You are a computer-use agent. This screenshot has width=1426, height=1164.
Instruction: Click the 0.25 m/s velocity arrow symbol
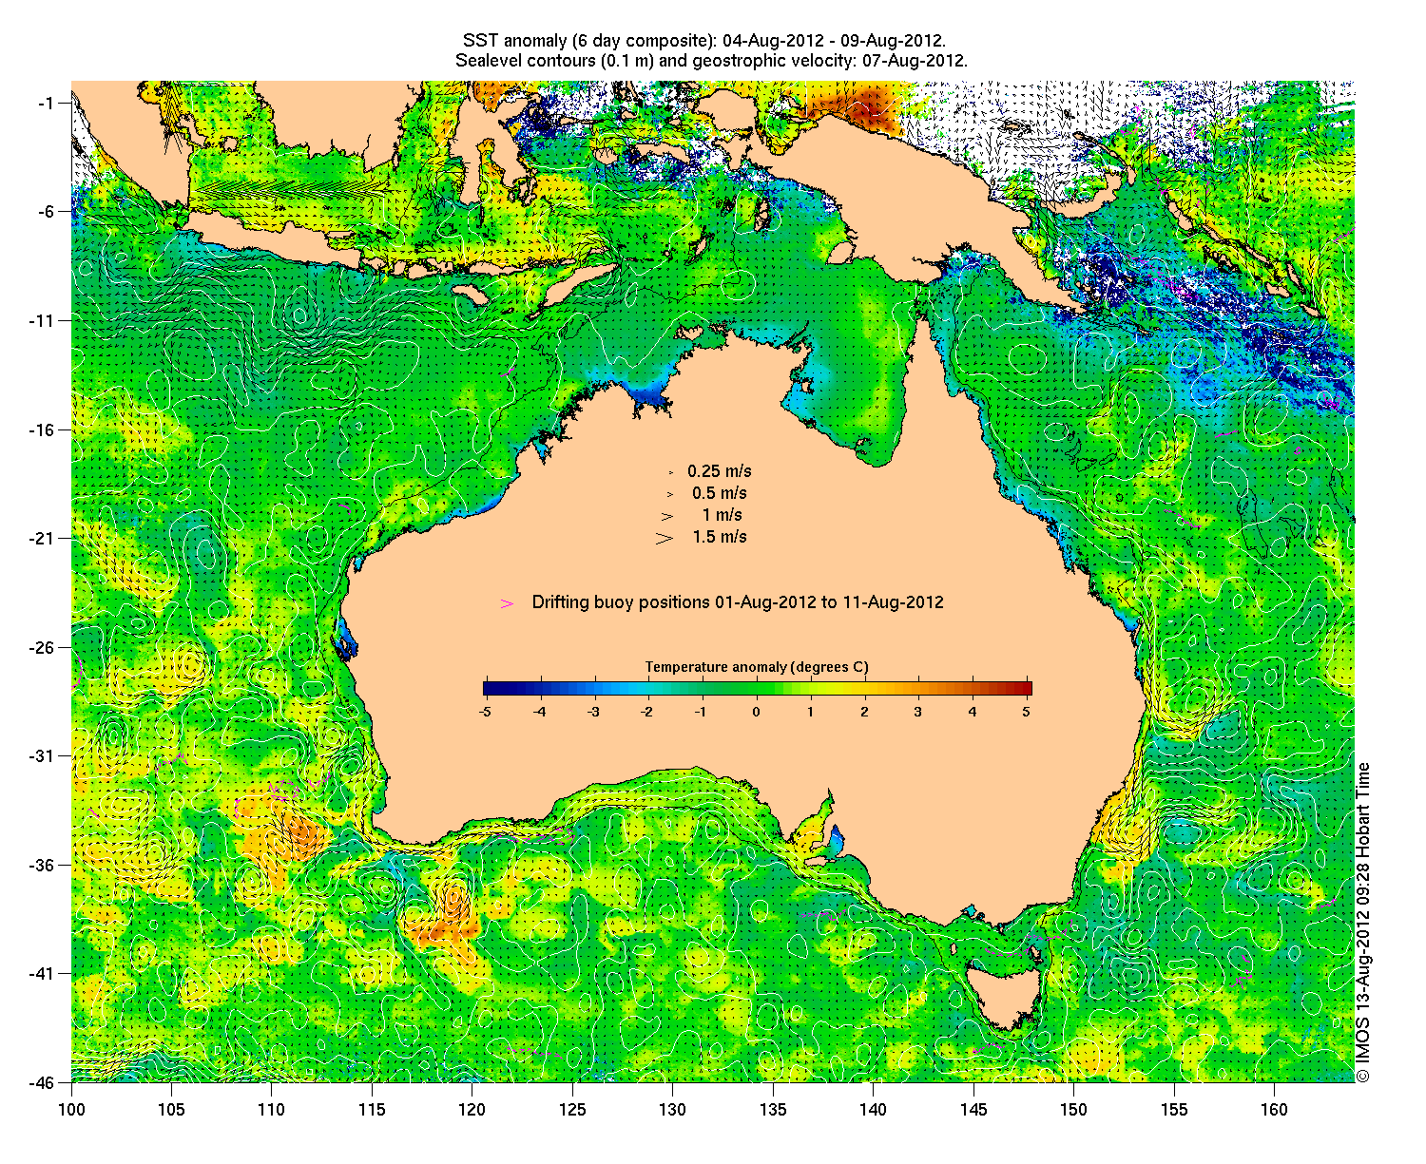671,472
